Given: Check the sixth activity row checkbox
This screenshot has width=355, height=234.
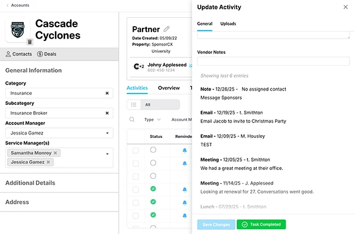Looking at the screenshot, I should point(135,216).
